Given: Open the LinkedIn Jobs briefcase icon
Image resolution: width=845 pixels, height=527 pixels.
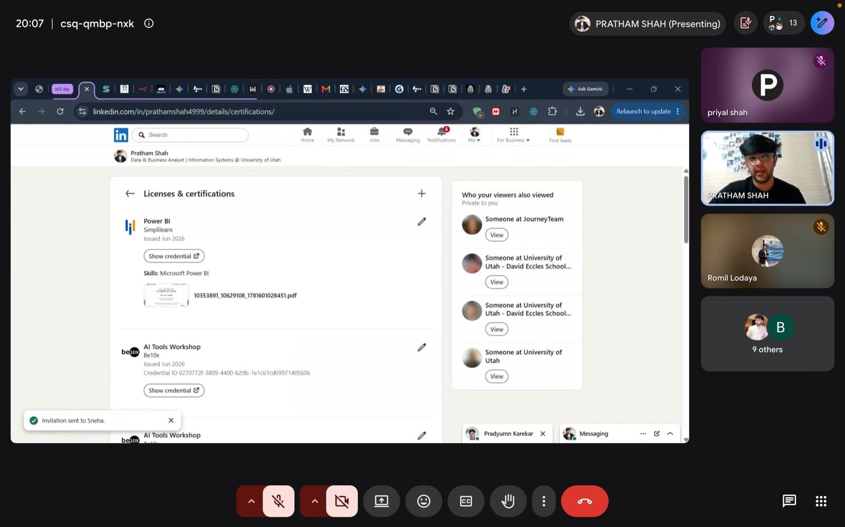Looking at the screenshot, I should click(x=374, y=135).
